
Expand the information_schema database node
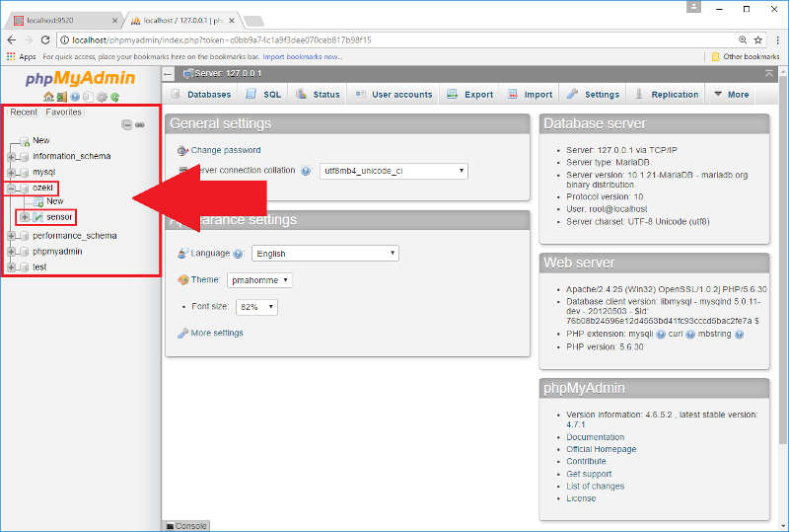point(12,157)
